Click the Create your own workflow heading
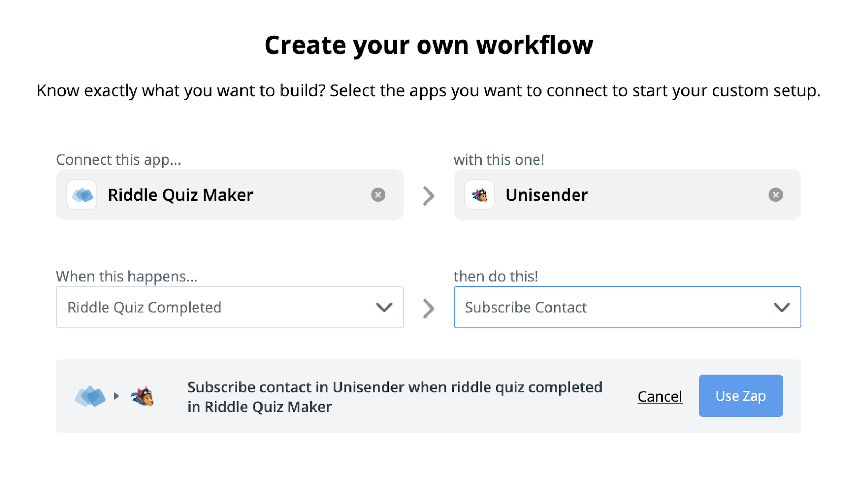 (428, 45)
